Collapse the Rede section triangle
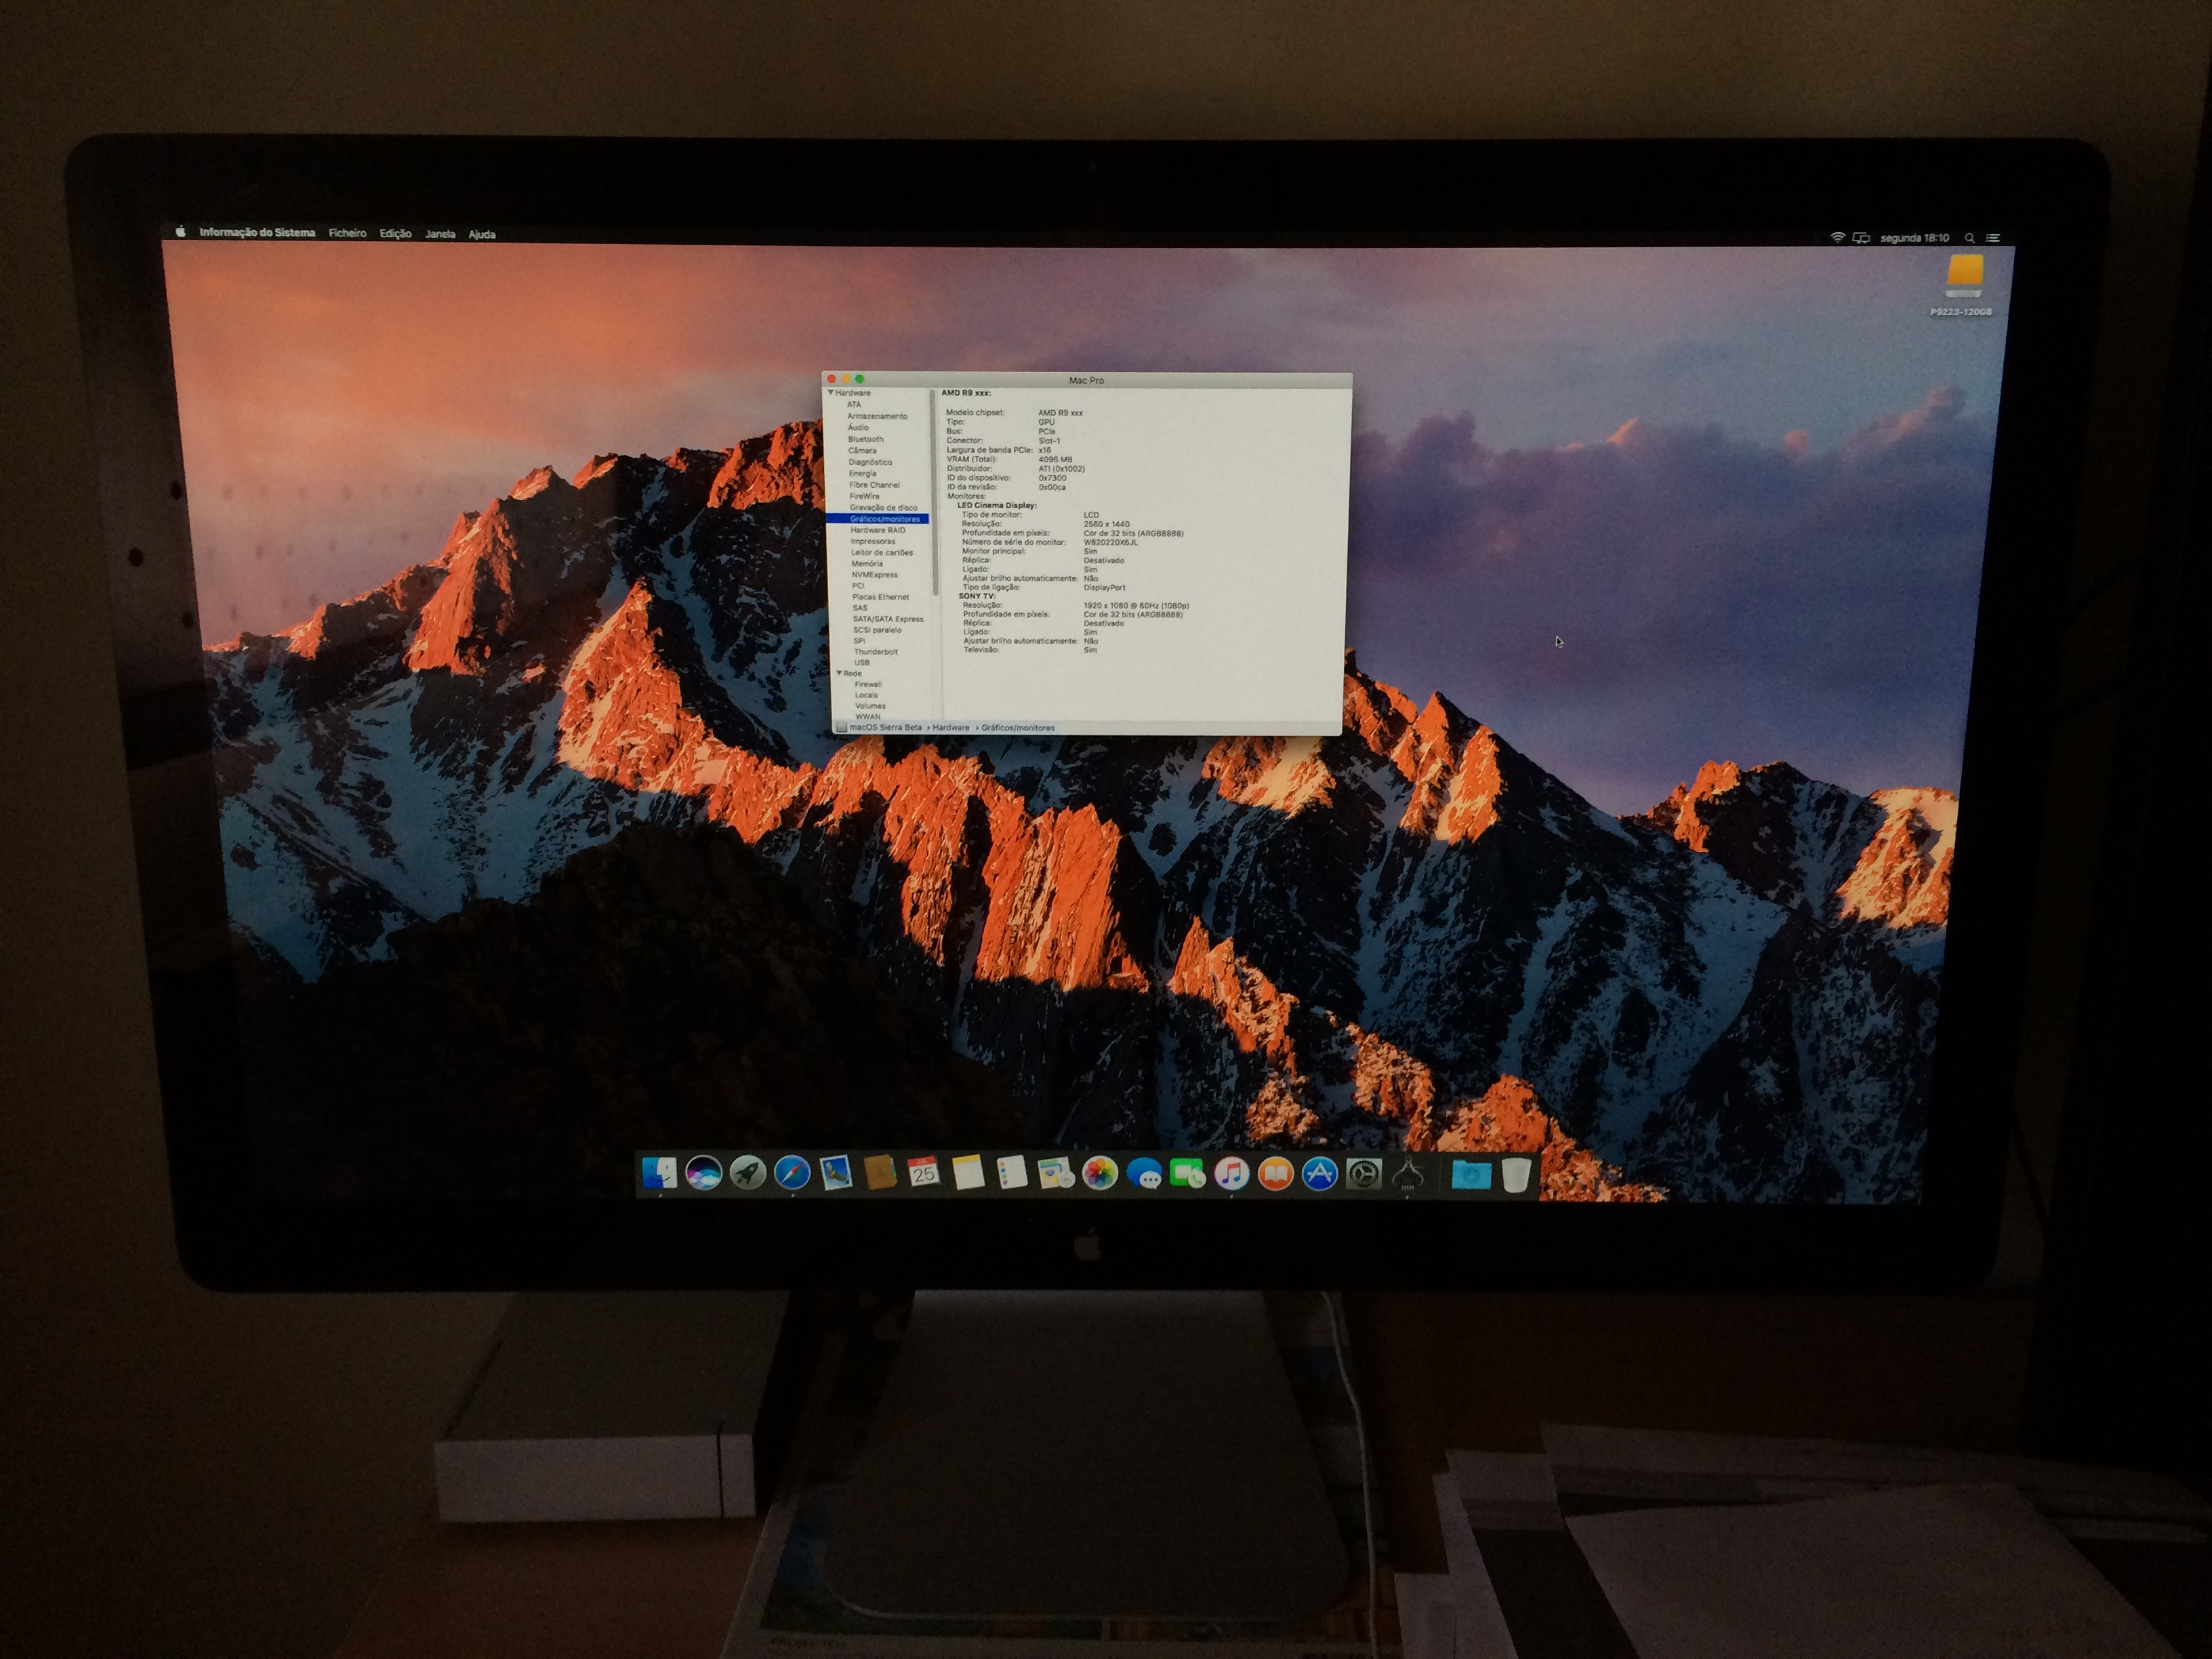The height and width of the screenshot is (1659, 2212). point(838,673)
